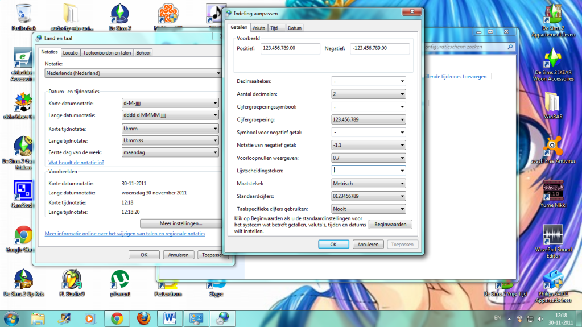Open WavePad Sound Editor desktop shortcut
This screenshot has width=582, height=327.
pos(552,236)
